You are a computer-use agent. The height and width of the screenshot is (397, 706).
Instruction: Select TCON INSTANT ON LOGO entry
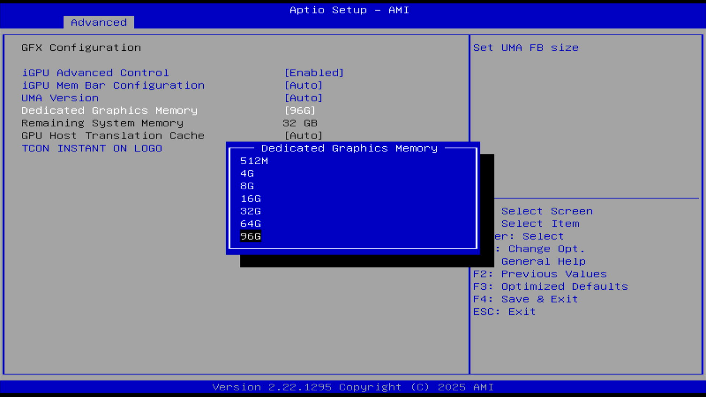[x=92, y=149]
